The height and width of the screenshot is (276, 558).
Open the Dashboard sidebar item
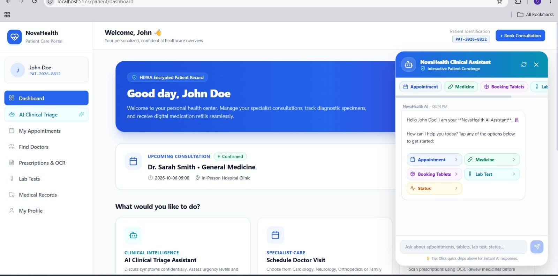coord(46,98)
